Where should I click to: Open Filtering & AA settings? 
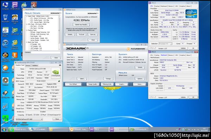(x=107, y=84)
